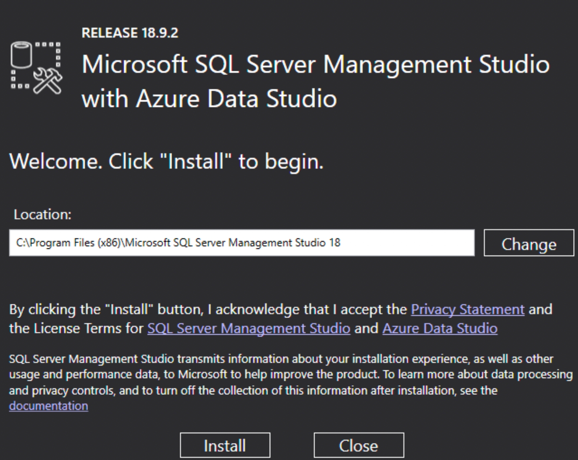Screen dimensions: 578x460
Task: Click the Install button to begin setup
Action: (225, 445)
